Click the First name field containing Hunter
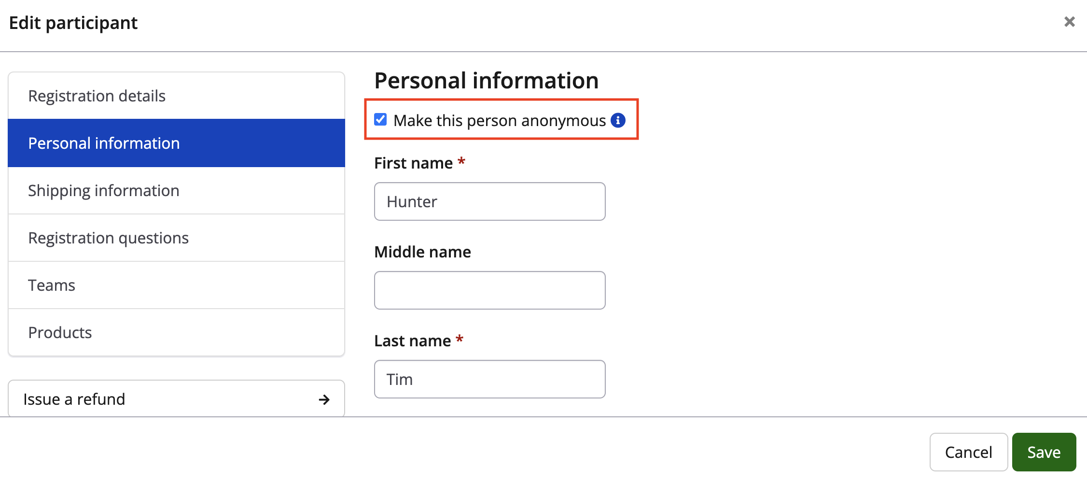This screenshot has height=483, width=1087. [x=489, y=201]
